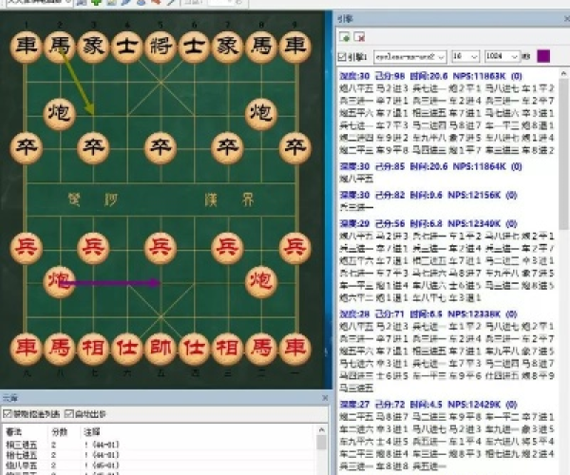Select the black 馬 on file 2

point(59,47)
